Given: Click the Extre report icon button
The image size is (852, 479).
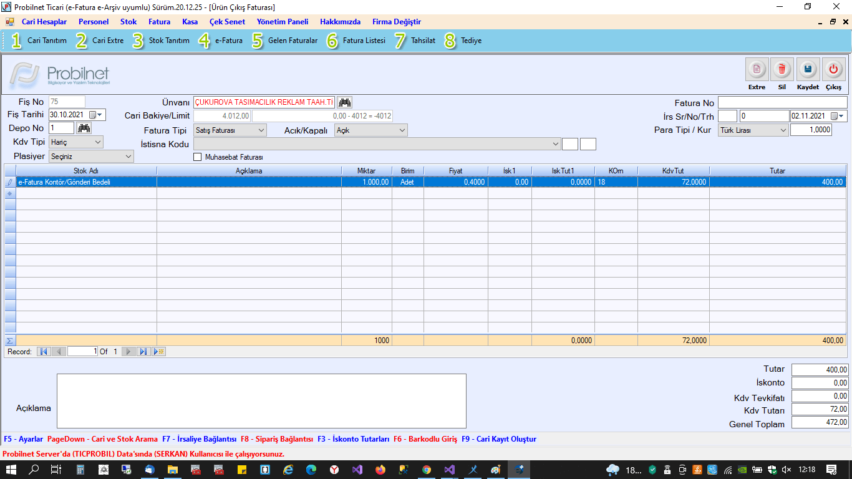Looking at the screenshot, I should click(757, 69).
